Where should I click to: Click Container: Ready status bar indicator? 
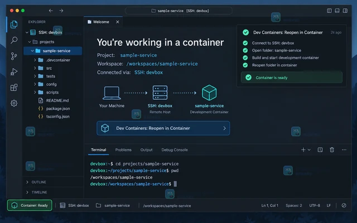click(x=30, y=206)
